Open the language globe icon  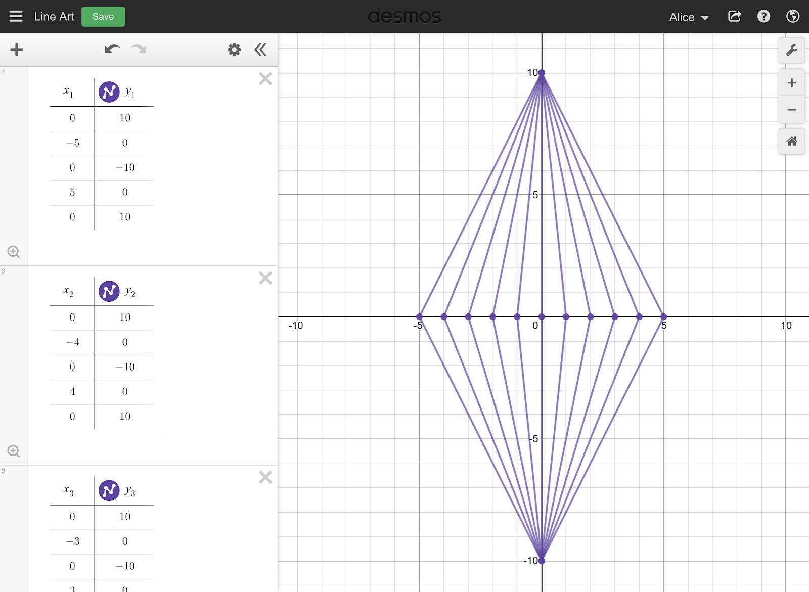tap(793, 16)
